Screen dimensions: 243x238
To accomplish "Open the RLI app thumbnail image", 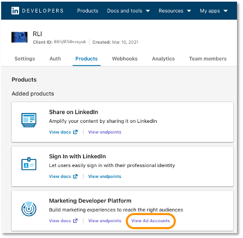I will [20, 37].
